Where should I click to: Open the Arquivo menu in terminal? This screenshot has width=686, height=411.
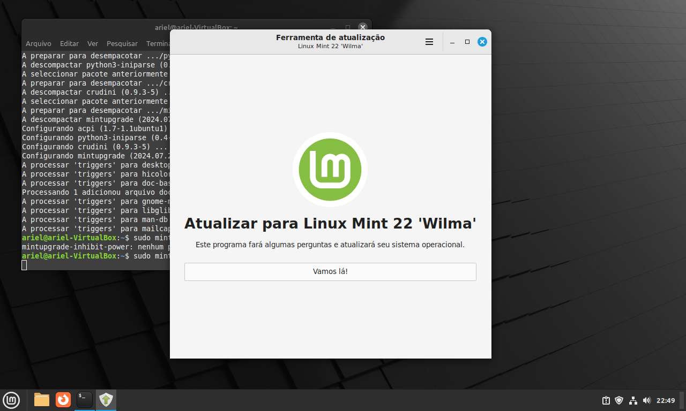38,43
